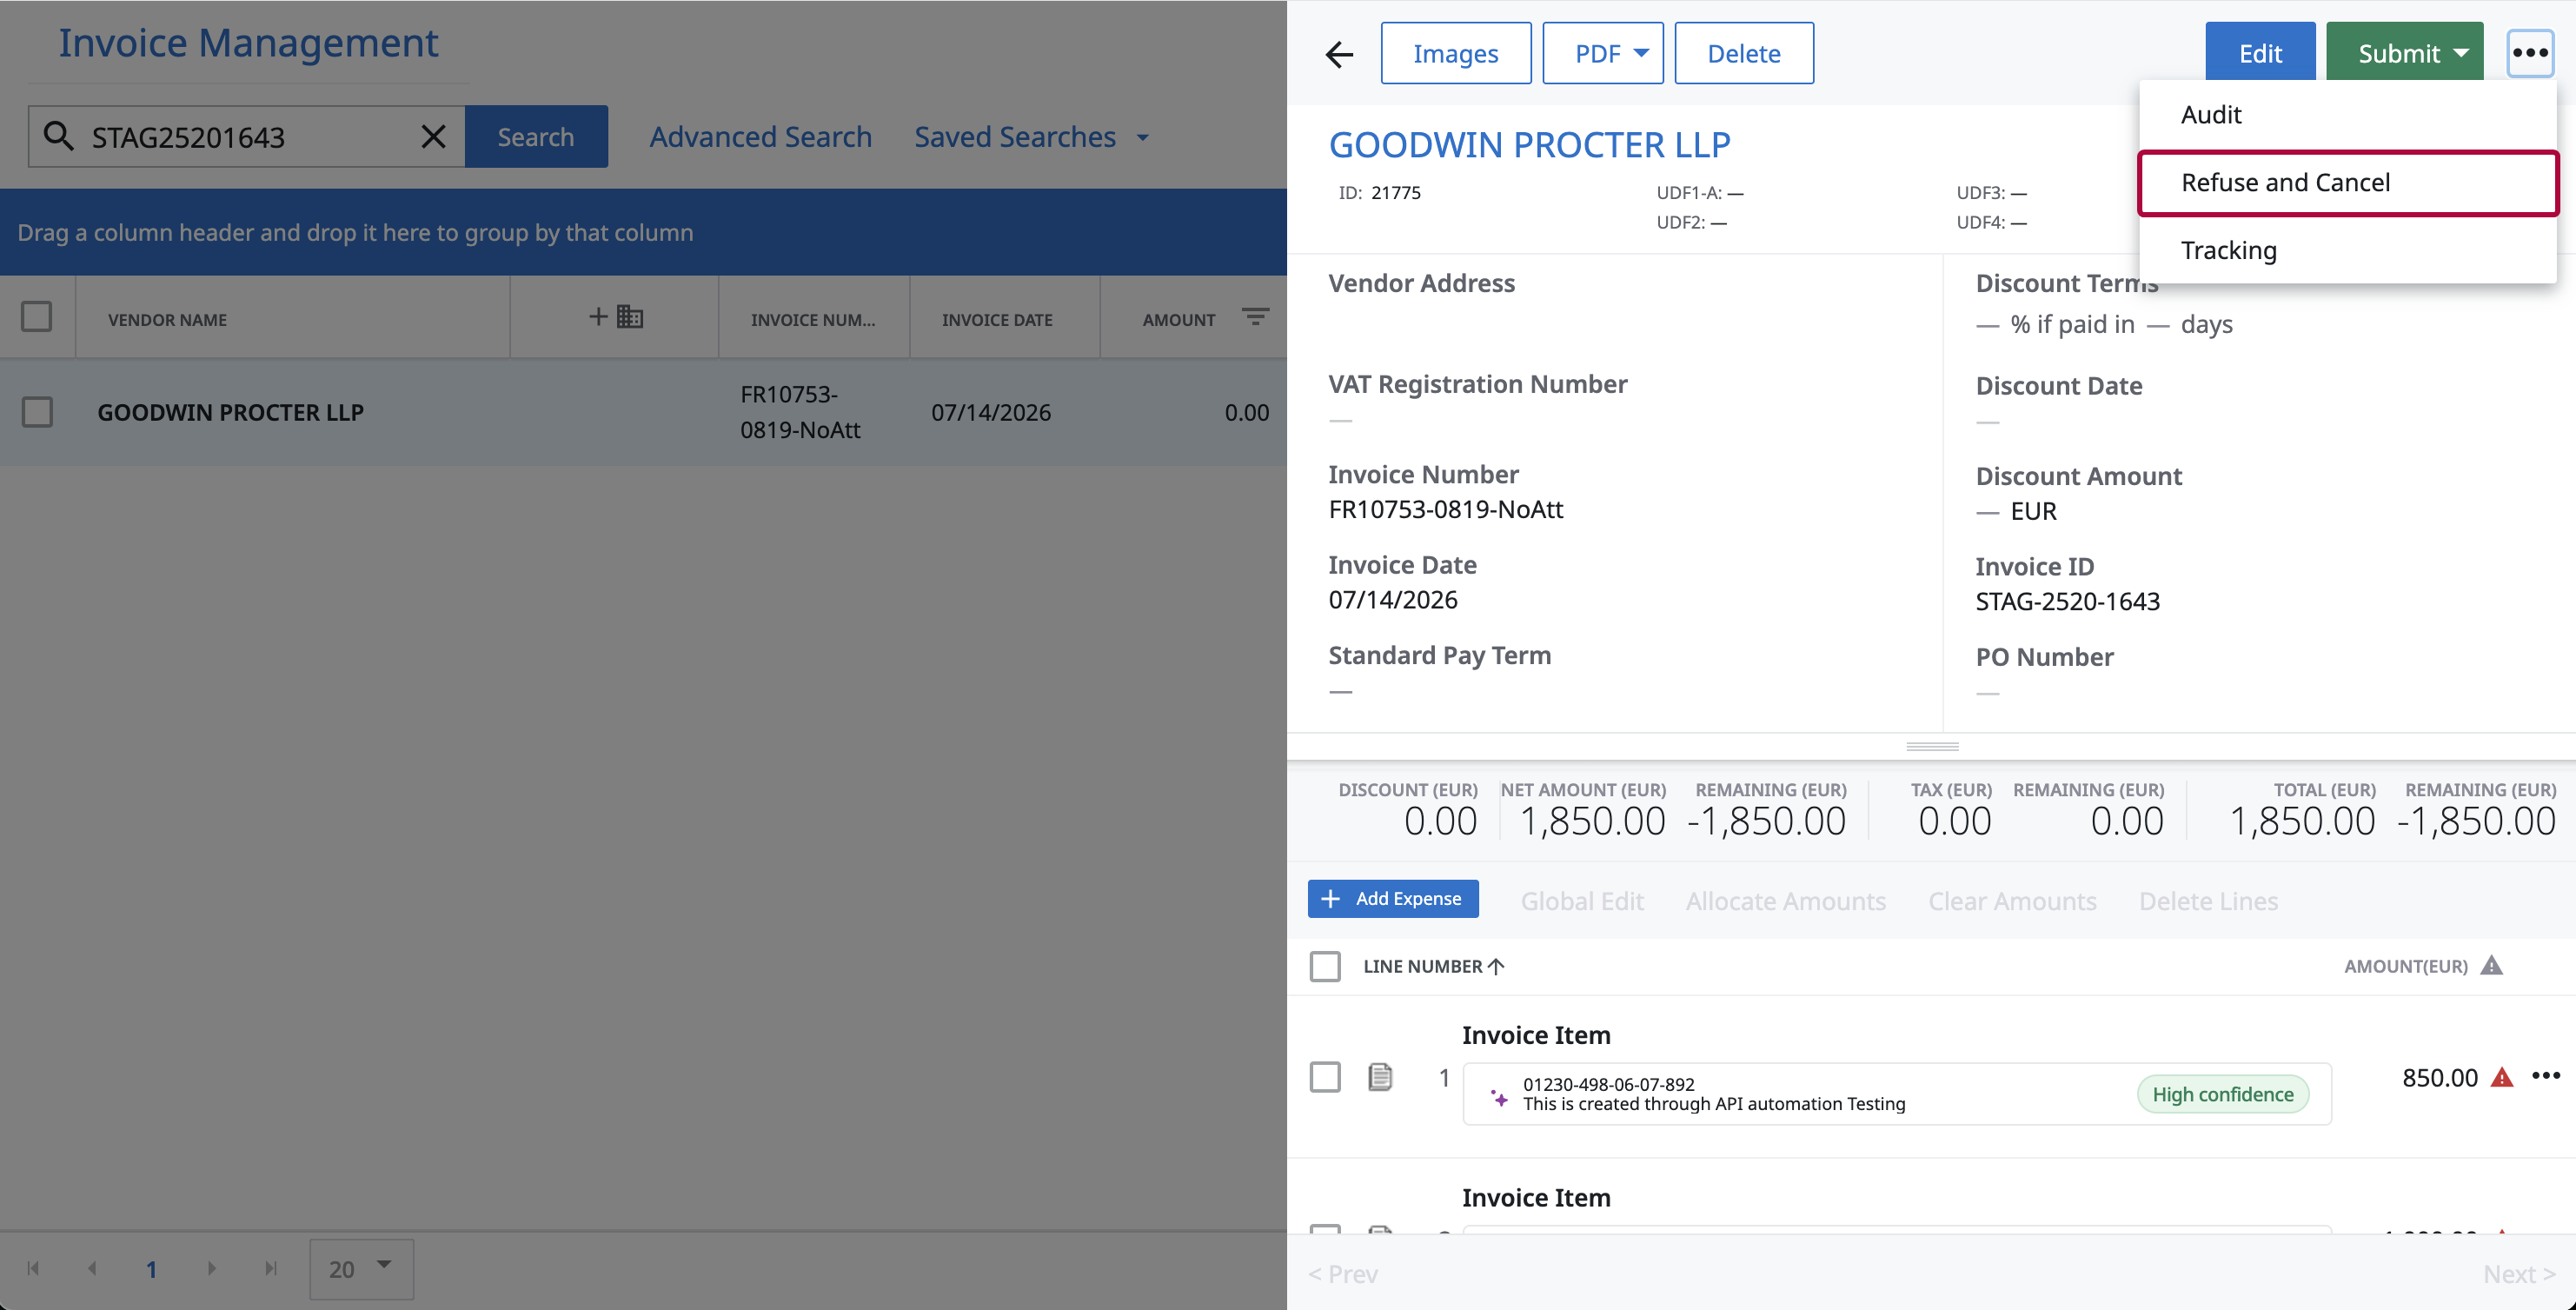This screenshot has width=2576, height=1310.
Task: Toggle select-all expense lines checkbox
Action: coord(1325,966)
